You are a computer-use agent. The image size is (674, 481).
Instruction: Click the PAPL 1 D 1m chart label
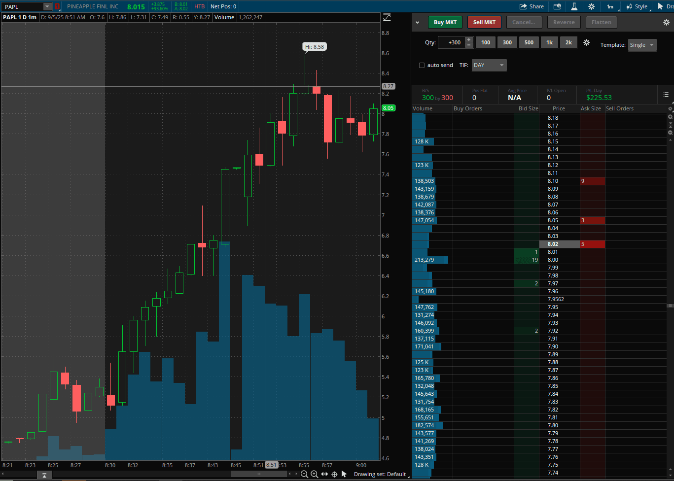click(20, 17)
